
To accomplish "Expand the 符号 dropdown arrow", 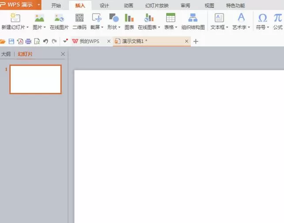I will 268,27.
